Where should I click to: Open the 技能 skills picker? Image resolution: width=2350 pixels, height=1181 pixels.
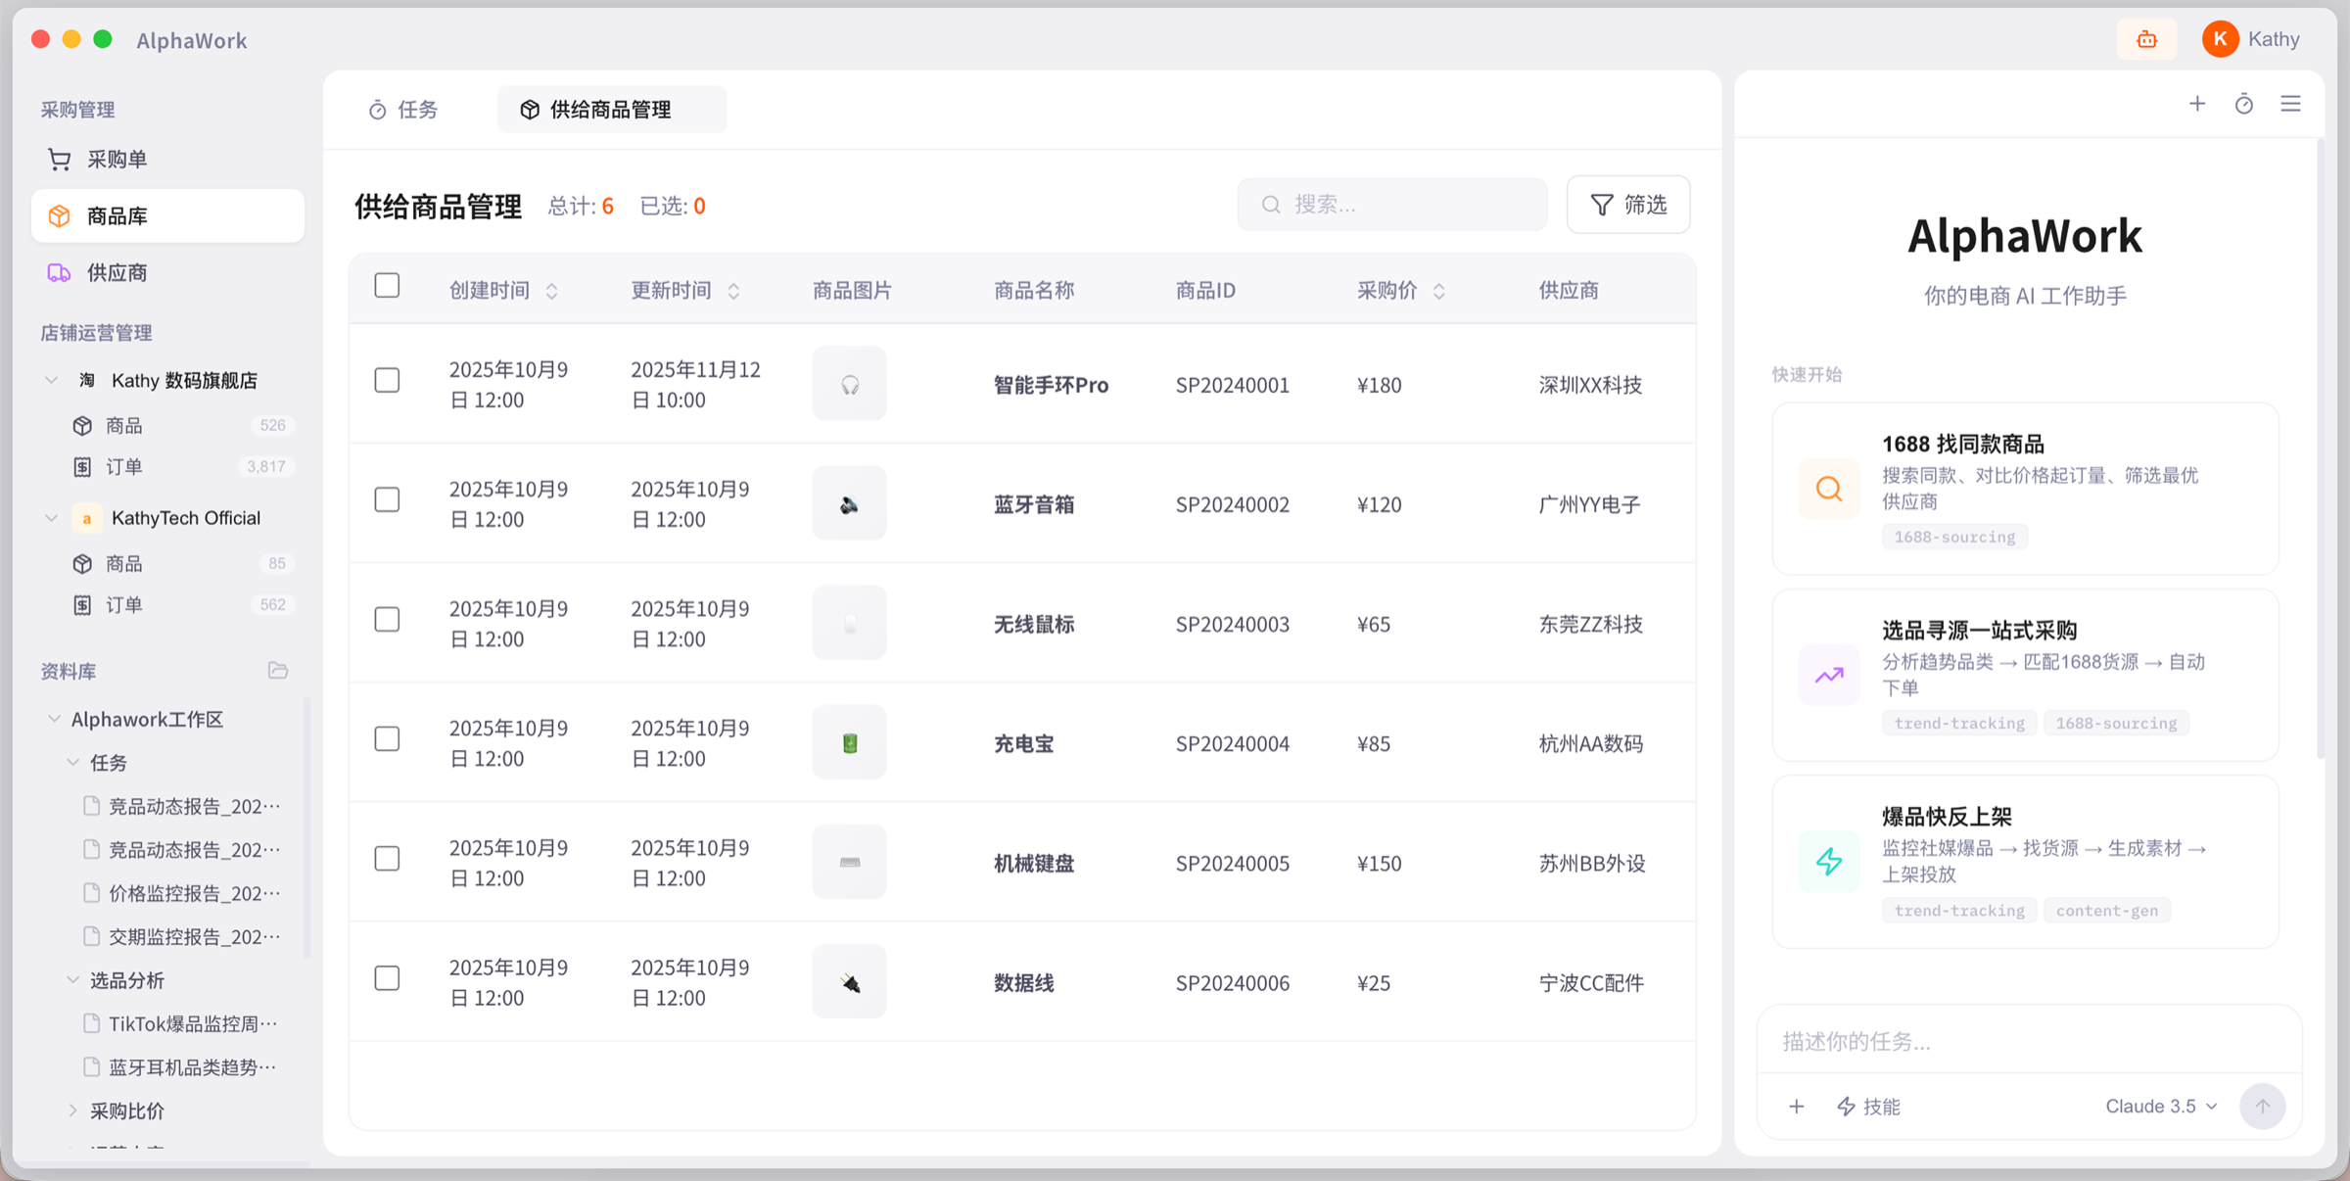tap(1868, 1107)
